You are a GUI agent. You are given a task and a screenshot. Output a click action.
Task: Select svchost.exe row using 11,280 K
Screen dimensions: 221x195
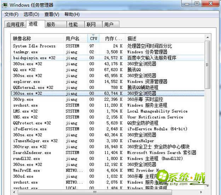coord(108,105)
